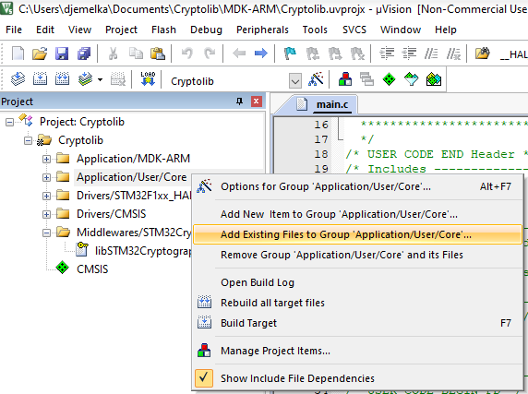528x394 pixels.
Task: Navigate forwards with the blue right arrow
Action: click(x=261, y=54)
